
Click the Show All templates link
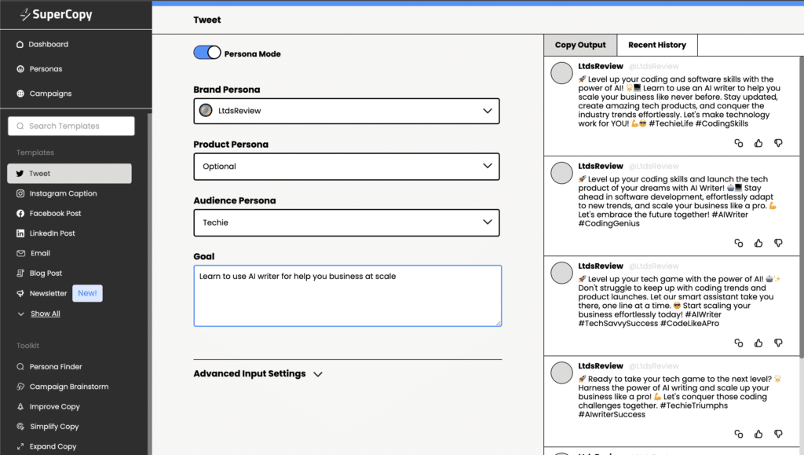(46, 314)
